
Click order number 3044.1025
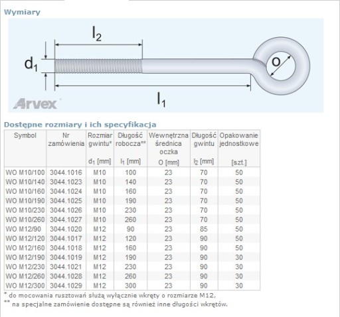[x=66, y=201]
